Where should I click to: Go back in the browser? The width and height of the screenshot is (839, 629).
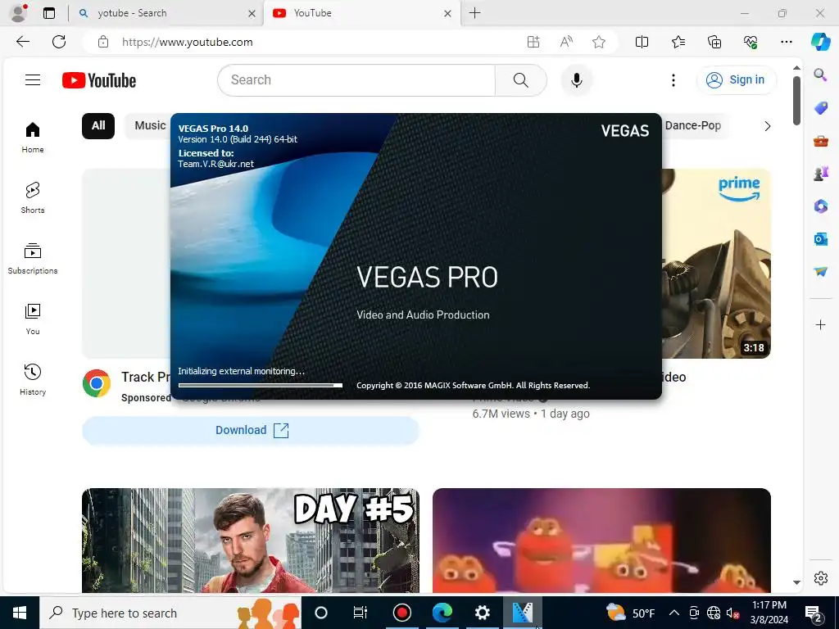(22, 42)
